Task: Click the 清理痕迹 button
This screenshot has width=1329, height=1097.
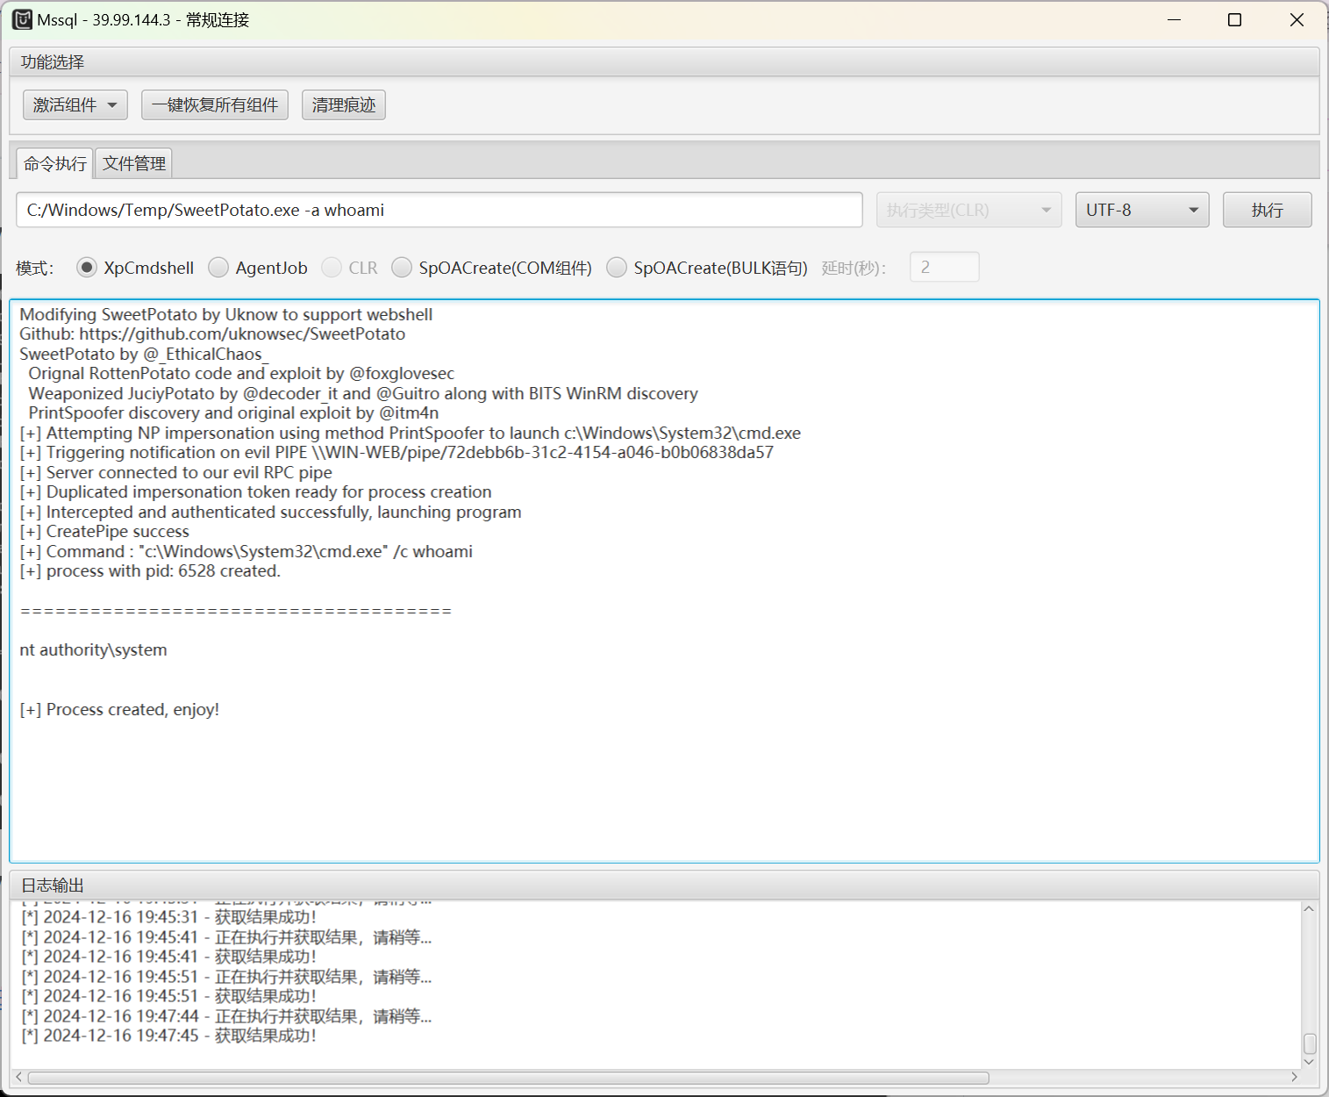Action: coord(344,104)
